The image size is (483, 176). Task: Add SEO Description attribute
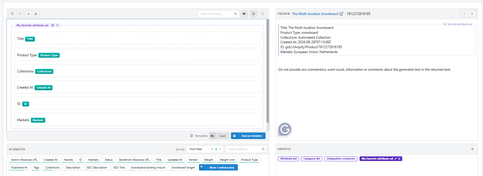pos(97,167)
